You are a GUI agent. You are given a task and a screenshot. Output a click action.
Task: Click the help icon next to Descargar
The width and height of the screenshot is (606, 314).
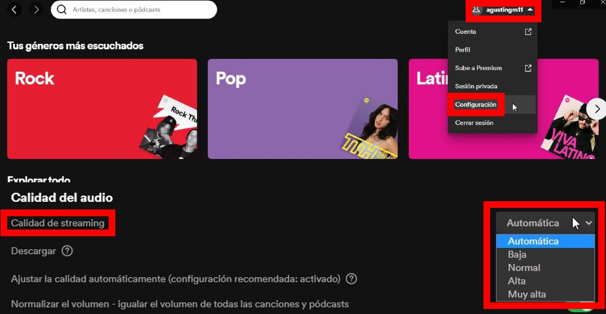[x=67, y=251]
